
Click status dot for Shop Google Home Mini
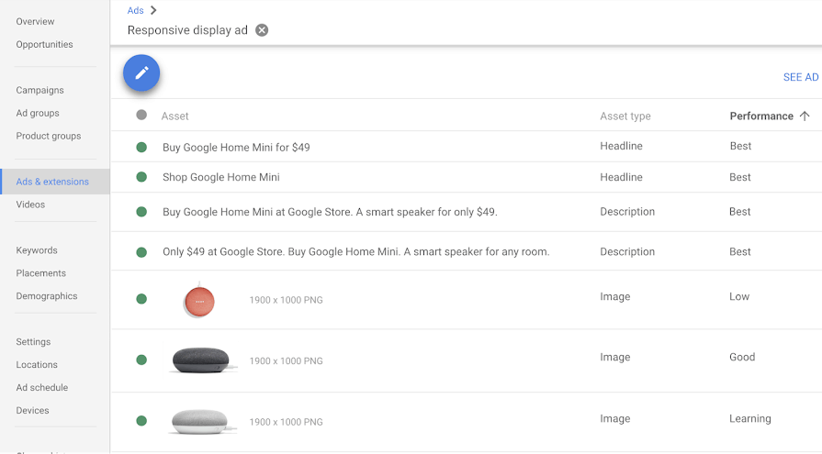tap(141, 177)
